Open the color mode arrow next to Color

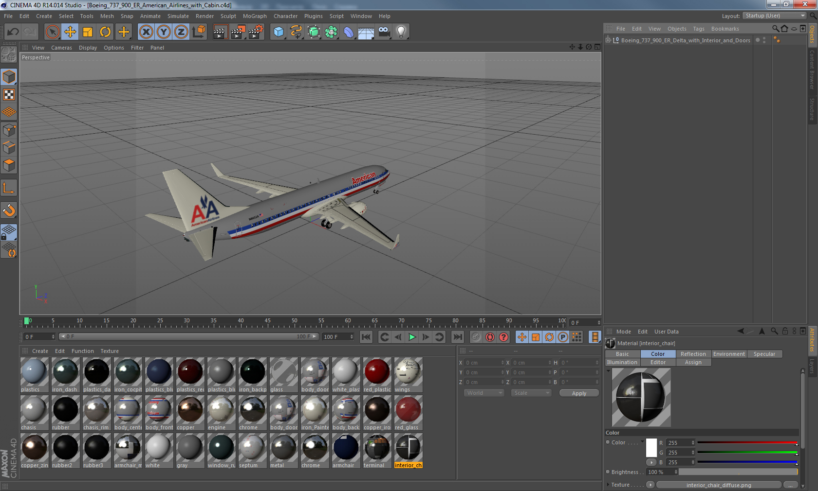(x=642, y=442)
